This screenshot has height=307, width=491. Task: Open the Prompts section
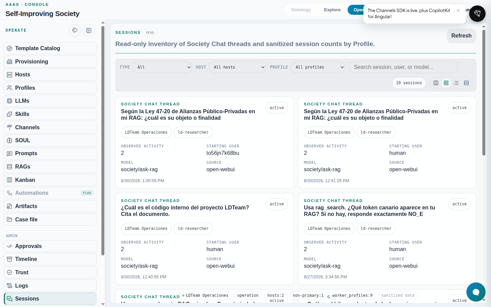[x=50, y=153]
